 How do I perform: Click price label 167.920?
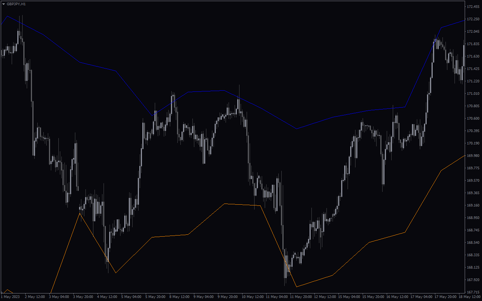click(x=473, y=280)
